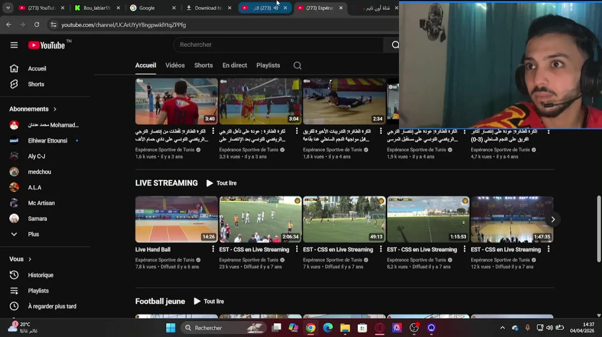
Task: Open the Football jeune section heading
Action: click(x=160, y=301)
